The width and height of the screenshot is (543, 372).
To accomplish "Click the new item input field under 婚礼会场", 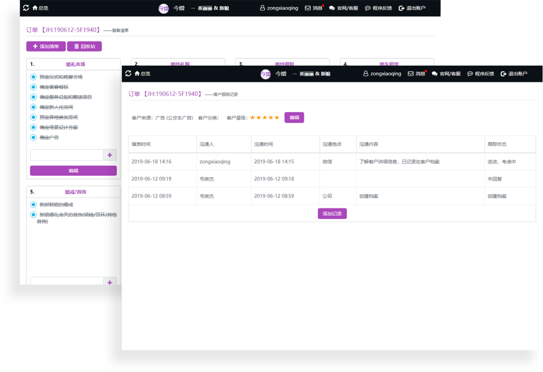I will [67, 155].
